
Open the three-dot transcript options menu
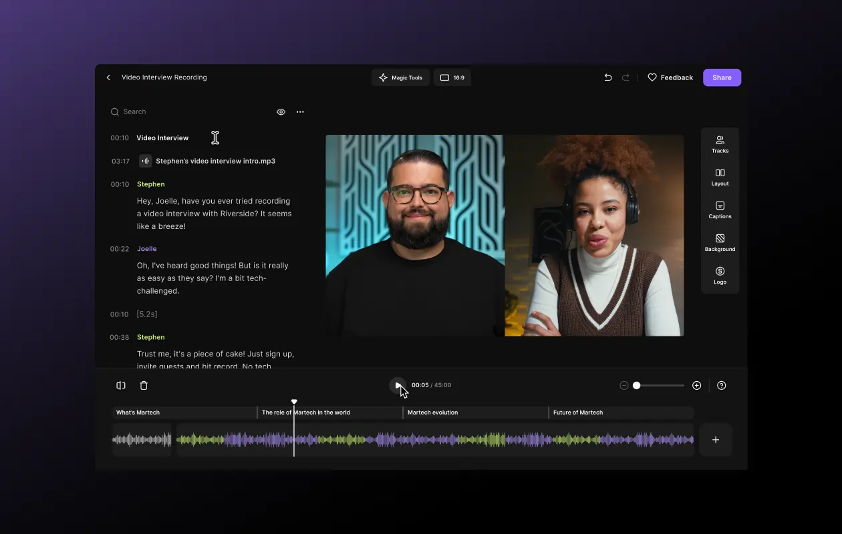tap(300, 111)
